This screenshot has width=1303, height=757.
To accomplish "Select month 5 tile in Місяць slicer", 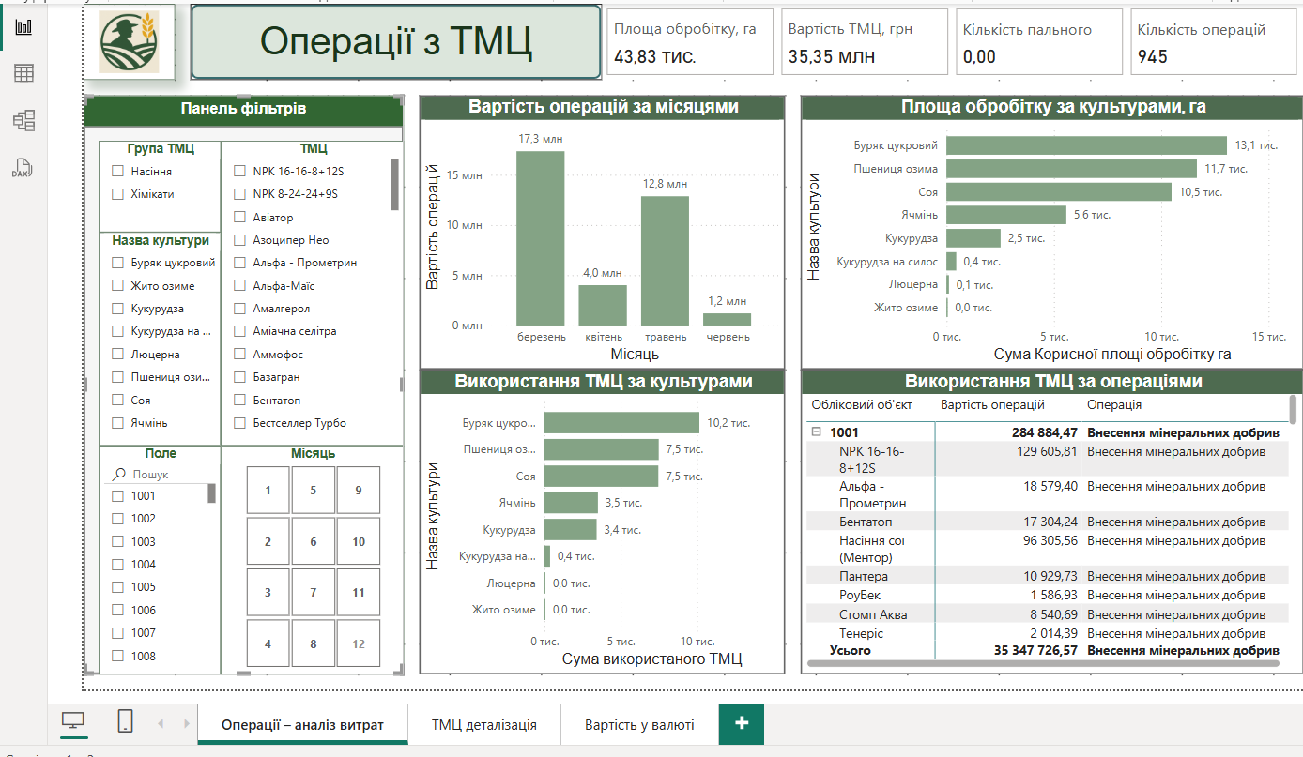I will 314,491.
